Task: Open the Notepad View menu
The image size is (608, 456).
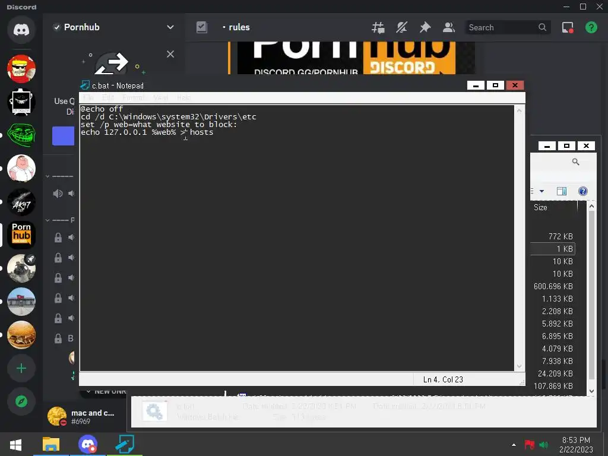Action: click(x=160, y=98)
